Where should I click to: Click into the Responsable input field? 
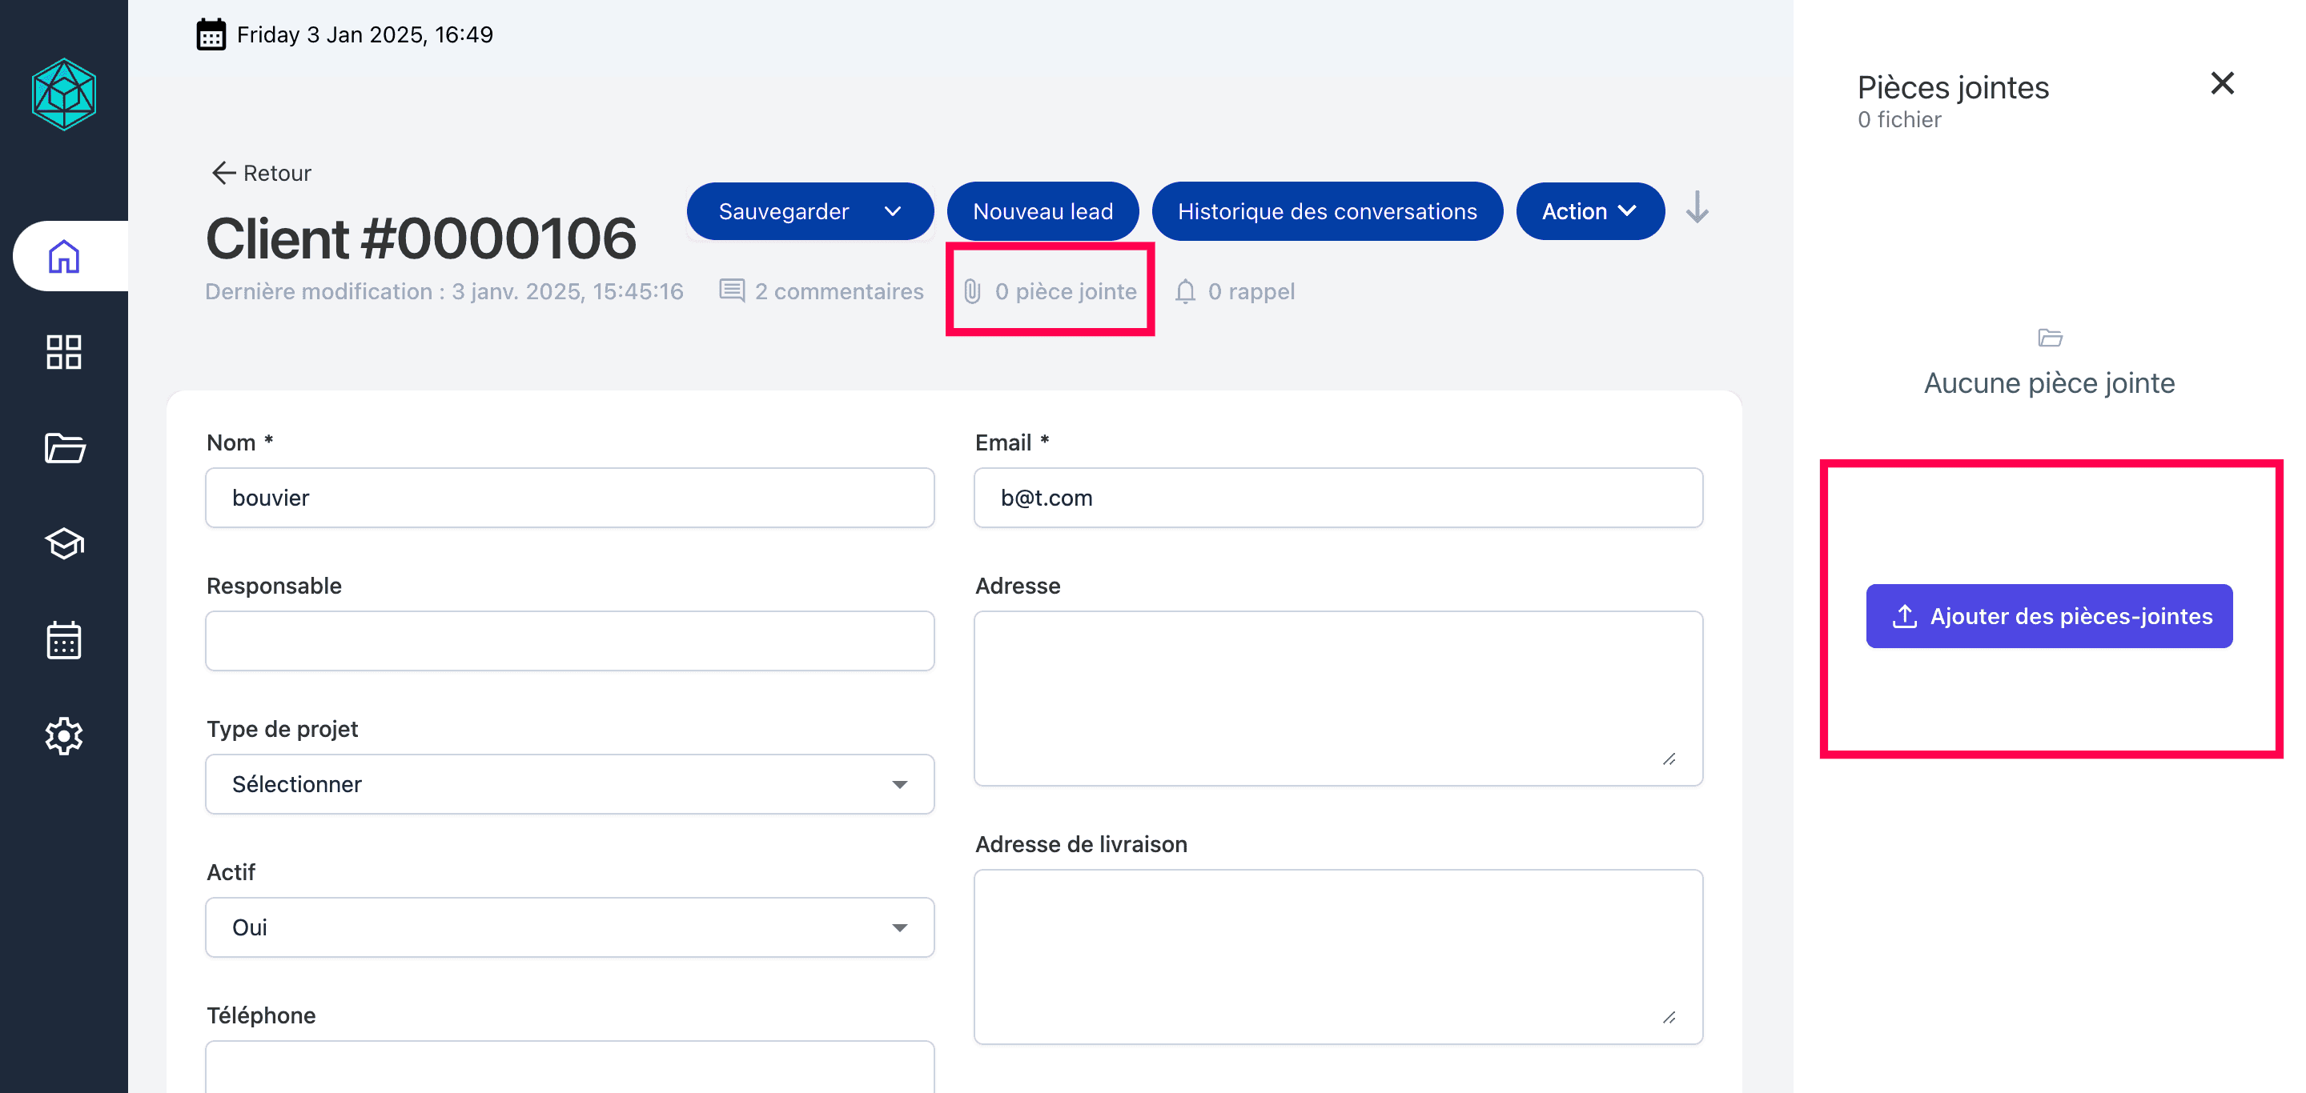569,641
